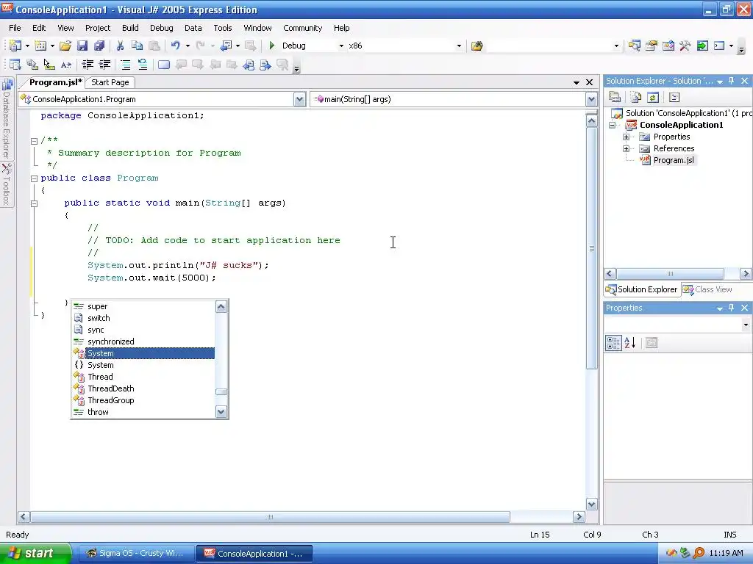Open the Properties panel object dropdown
Screen dimensions: 753x564
[746, 325]
